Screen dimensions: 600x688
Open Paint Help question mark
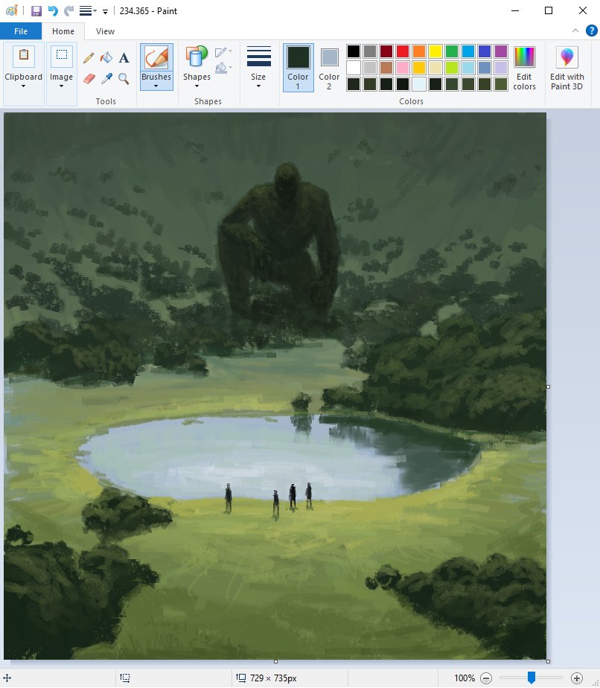tap(591, 31)
